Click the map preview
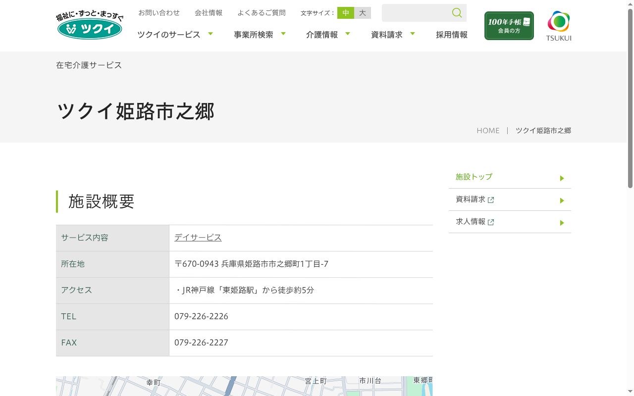The width and height of the screenshot is (634, 396). click(244, 386)
